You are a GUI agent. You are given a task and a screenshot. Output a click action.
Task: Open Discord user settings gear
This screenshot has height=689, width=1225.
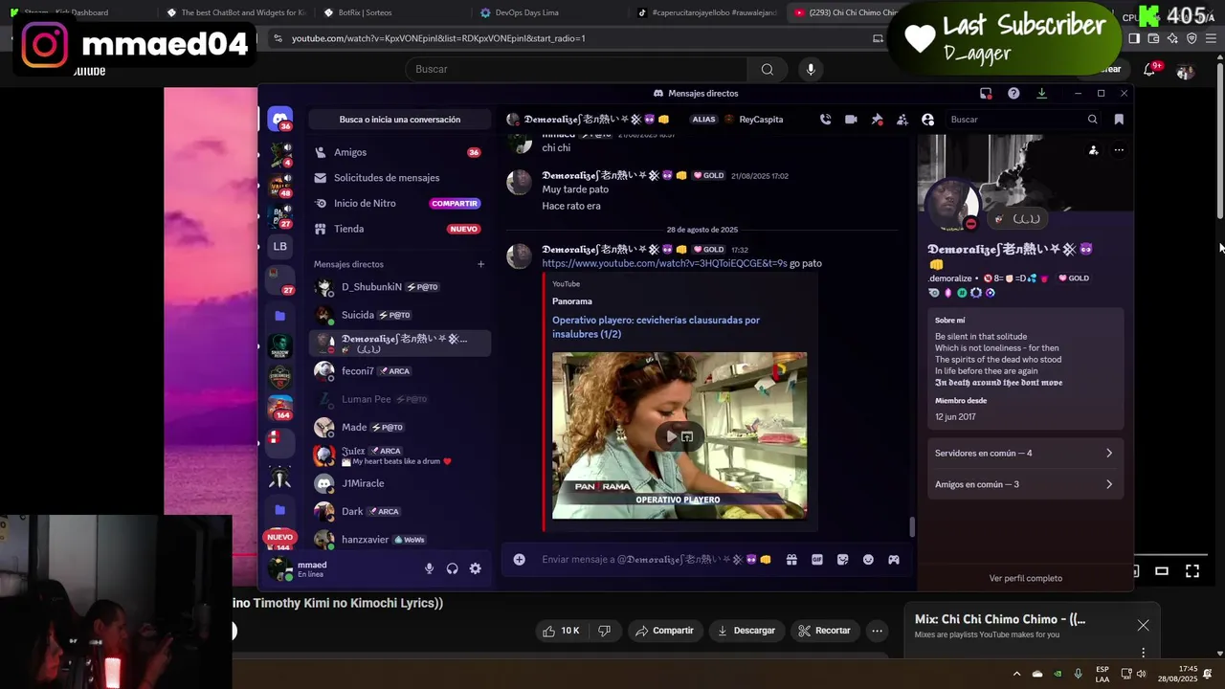475,568
